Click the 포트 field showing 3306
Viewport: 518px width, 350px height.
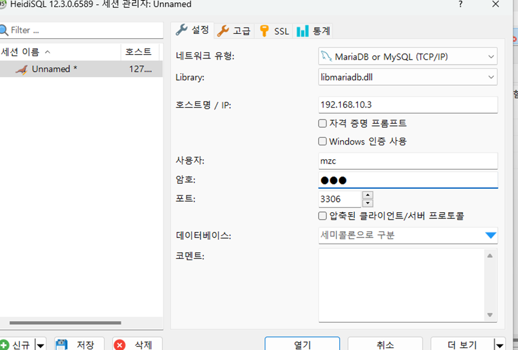coord(339,199)
